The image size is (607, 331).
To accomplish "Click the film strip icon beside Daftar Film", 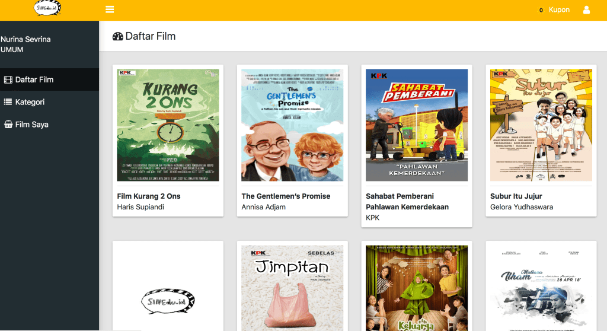I will [8, 79].
